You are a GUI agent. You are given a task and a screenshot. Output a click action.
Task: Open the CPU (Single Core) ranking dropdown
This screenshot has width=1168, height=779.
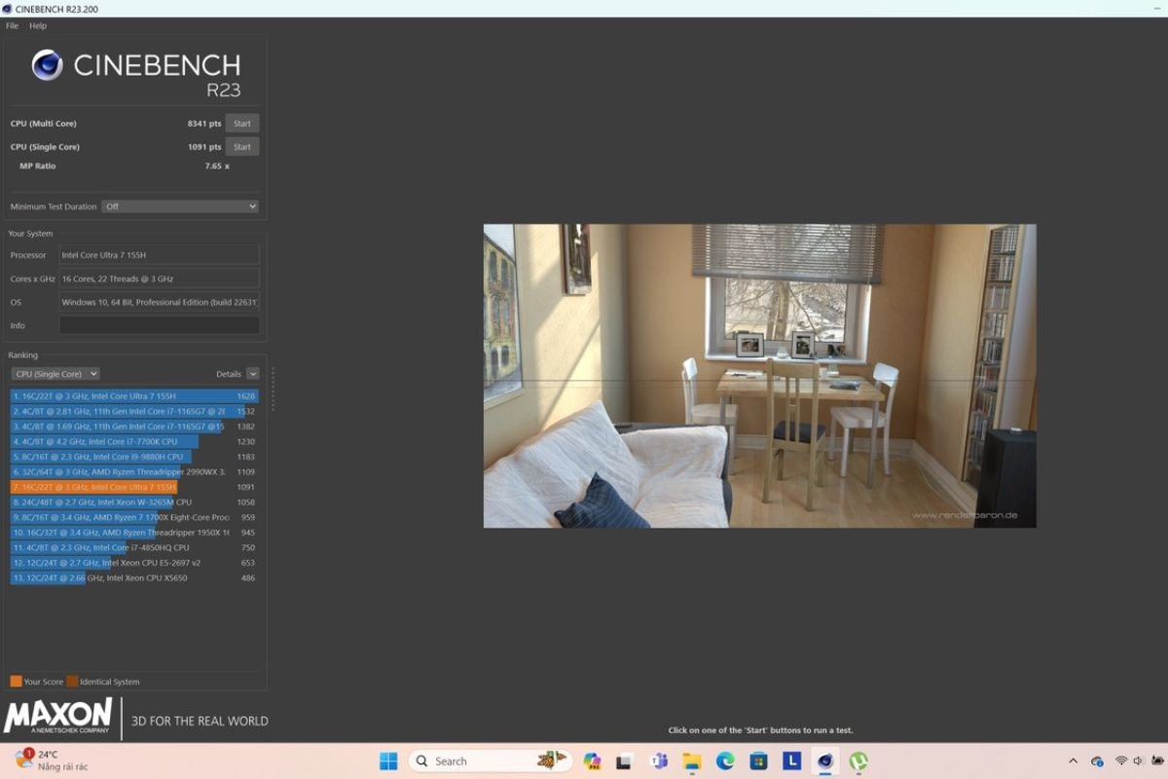55,373
